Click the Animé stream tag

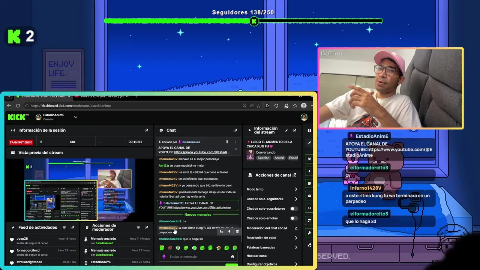[x=279, y=158]
